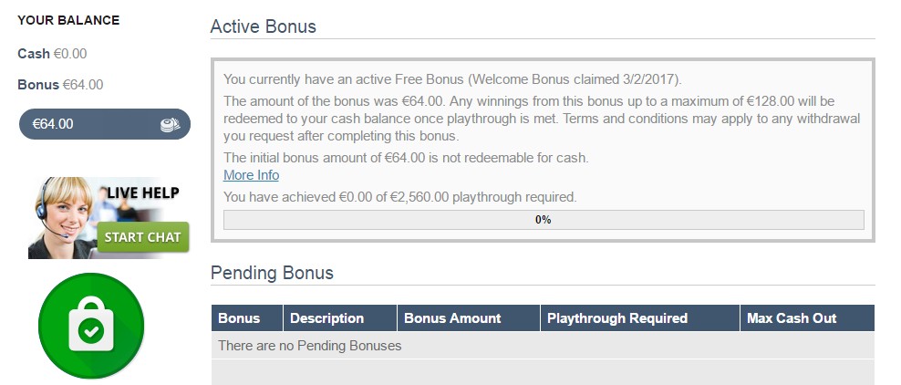The width and height of the screenshot is (901, 385).
Task: Click the green security padlock badge
Action: pyautogui.click(x=91, y=326)
